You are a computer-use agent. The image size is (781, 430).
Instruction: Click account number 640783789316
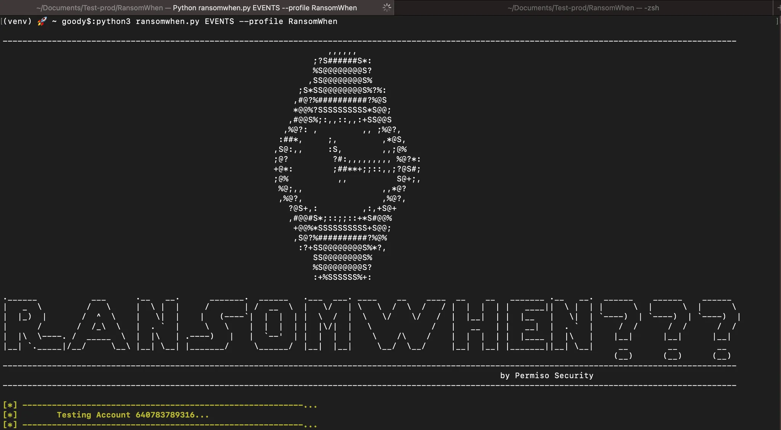[165, 415]
